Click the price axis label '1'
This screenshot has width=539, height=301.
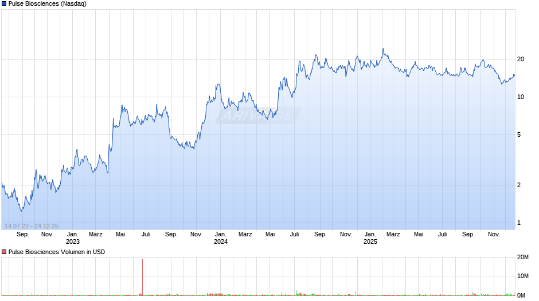(519, 223)
